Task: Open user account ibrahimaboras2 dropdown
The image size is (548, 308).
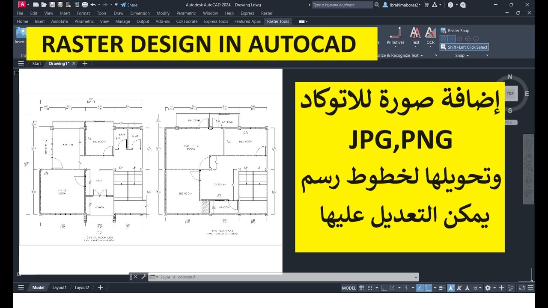Action: tap(402, 5)
